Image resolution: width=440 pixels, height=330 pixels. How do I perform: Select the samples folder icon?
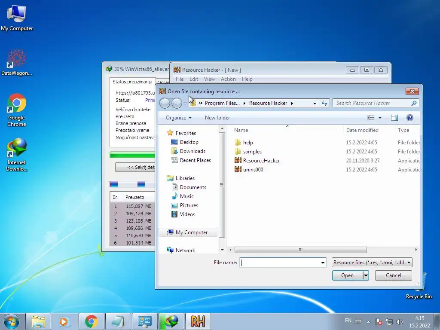(x=238, y=152)
